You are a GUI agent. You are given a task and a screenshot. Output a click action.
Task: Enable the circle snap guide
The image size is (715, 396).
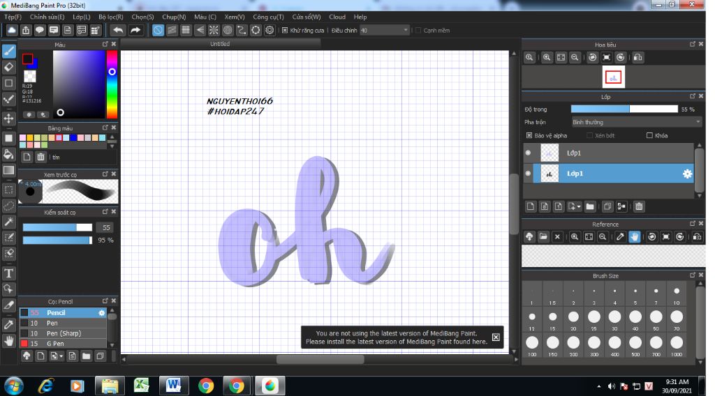[228, 31]
